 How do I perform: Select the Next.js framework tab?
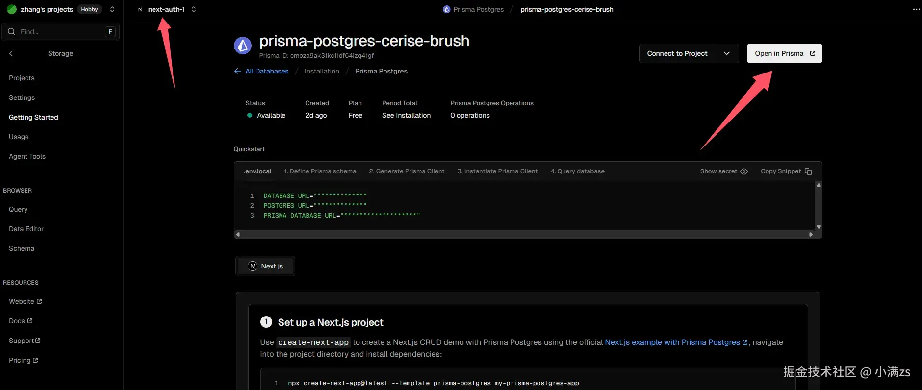coord(265,266)
